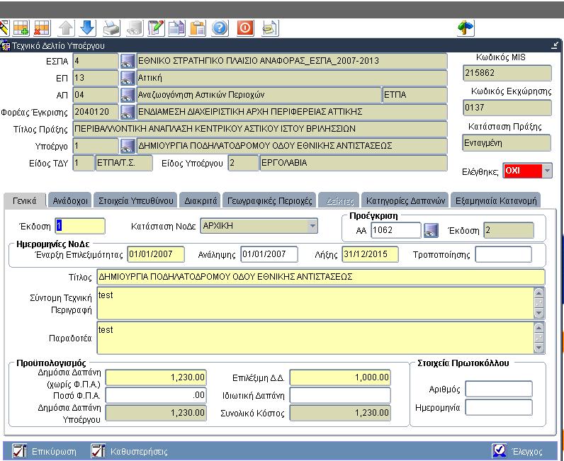Switch to the Ανάδοχοι tab

coord(70,200)
